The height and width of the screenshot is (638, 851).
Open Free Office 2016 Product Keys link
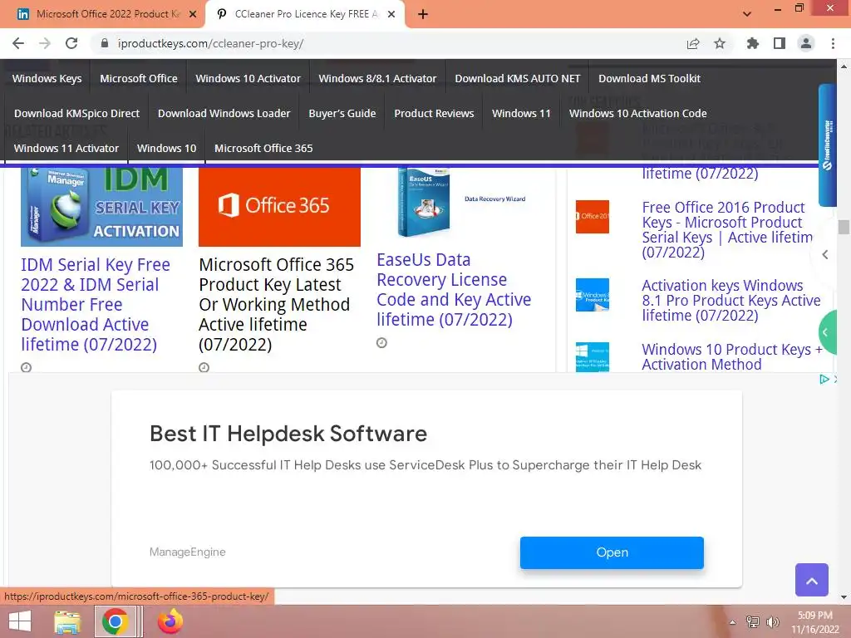coord(727,230)
